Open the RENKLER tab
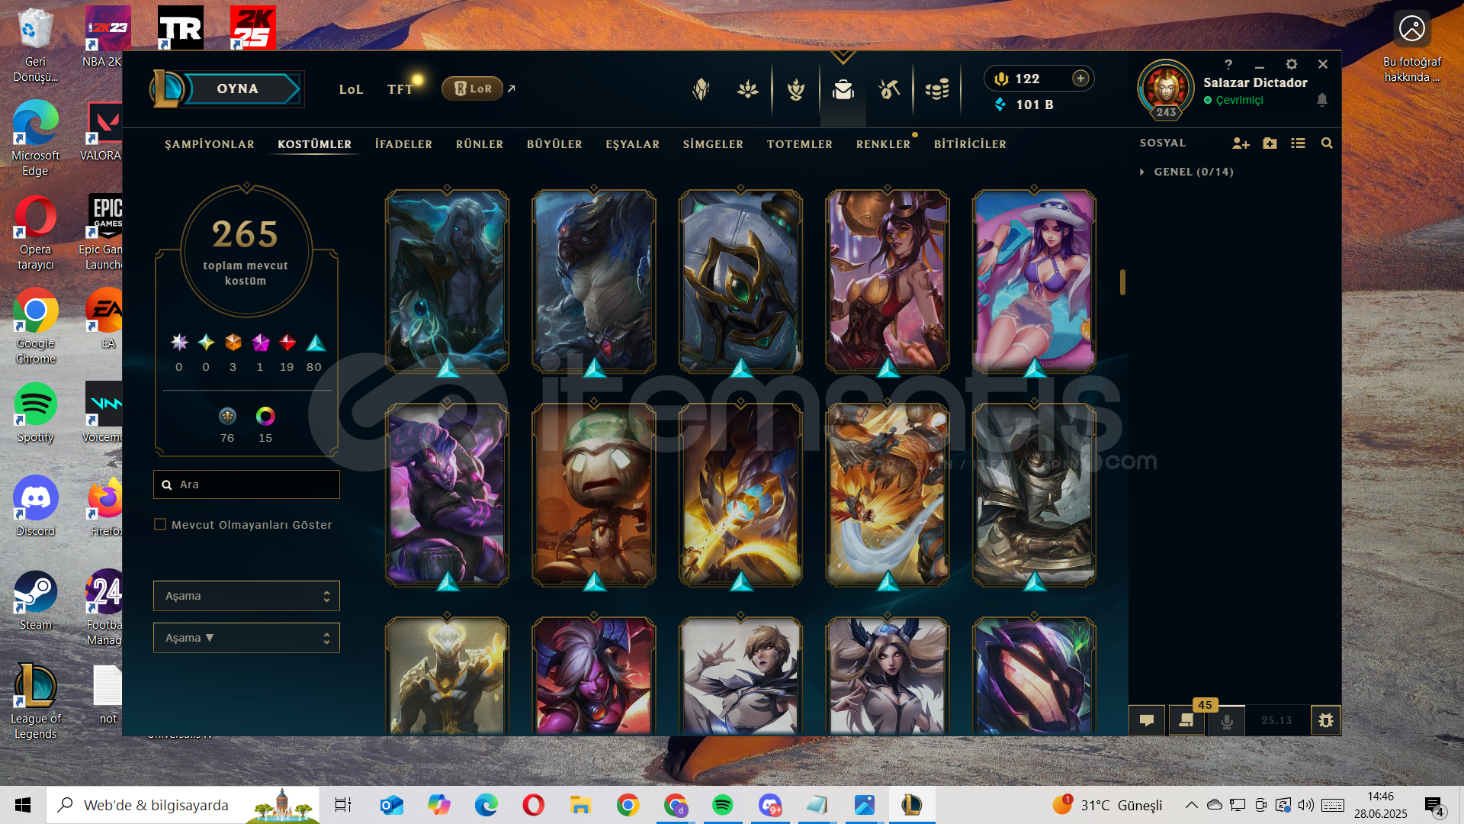This screenshot has width=1464, height=824. 883,144
